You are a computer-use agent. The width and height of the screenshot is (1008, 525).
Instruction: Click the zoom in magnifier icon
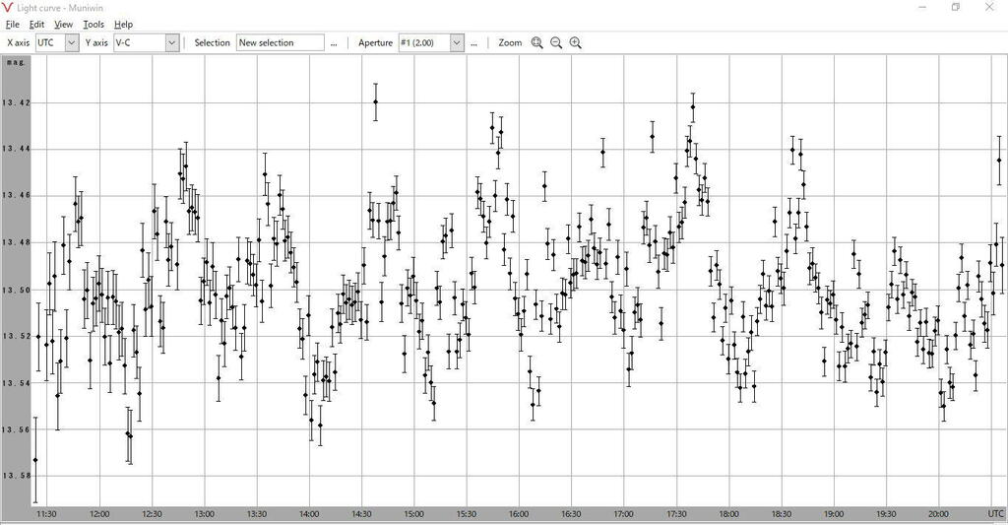(x=575, y=42)
